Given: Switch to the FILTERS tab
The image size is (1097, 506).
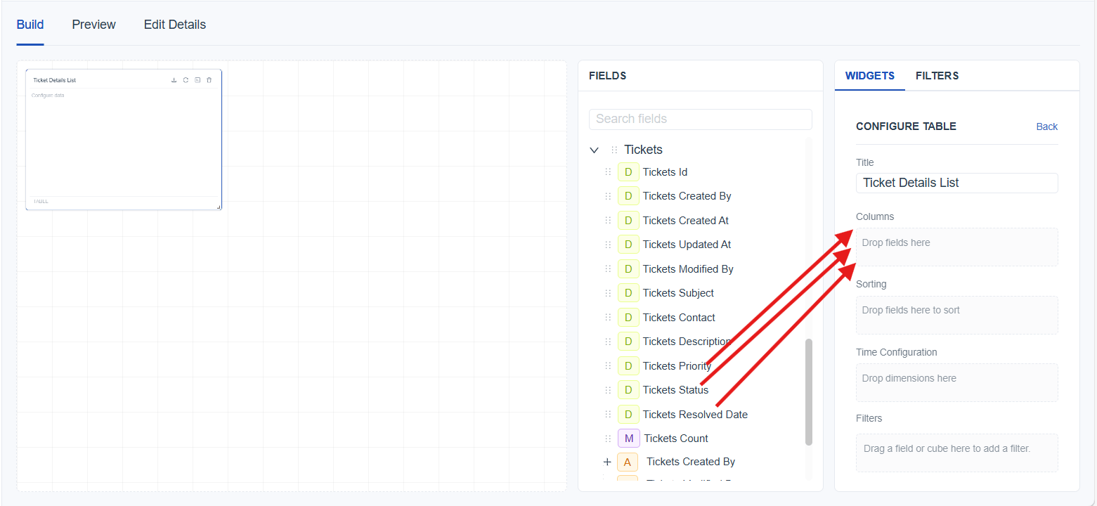Looking at the screenshot, I should pyautogui.click(x=937, y=76).
